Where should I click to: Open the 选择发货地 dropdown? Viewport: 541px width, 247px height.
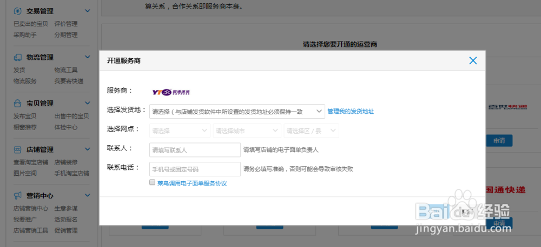click(x=237, y=112)
